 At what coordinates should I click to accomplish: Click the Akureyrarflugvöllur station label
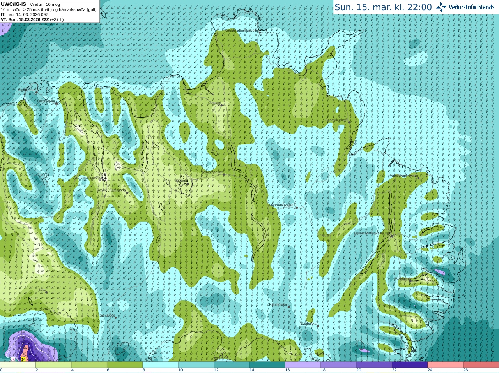point(88,178)
